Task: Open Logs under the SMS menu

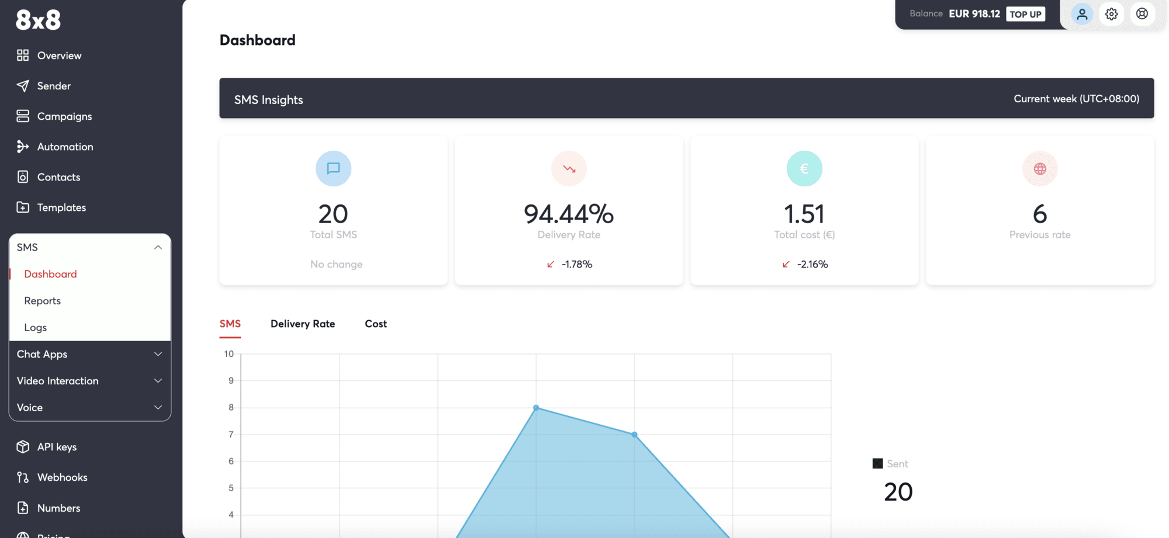Action: pos(35,328)
